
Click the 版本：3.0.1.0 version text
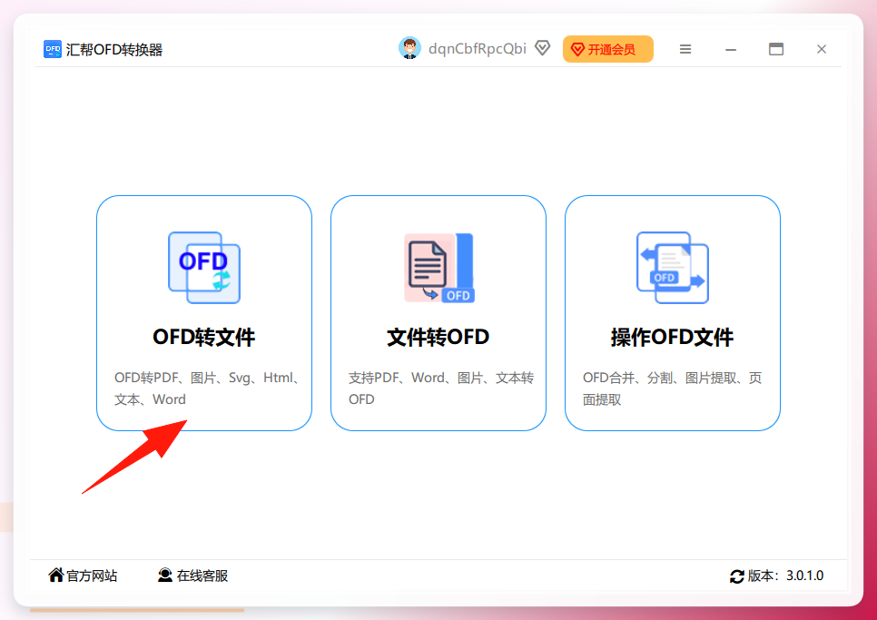tap(785, 576)
